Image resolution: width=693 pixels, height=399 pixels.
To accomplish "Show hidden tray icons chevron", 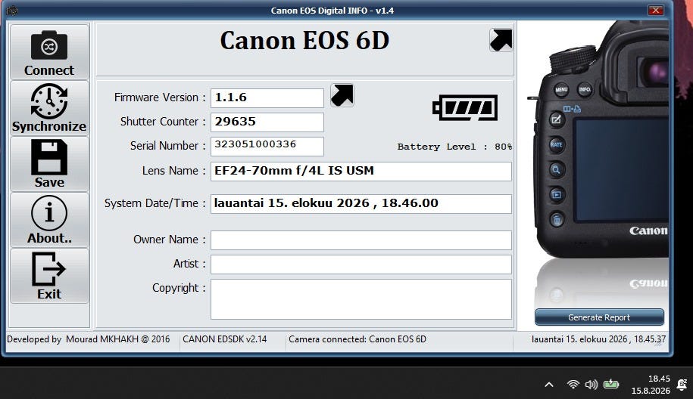I will click(x=549, y=385).
